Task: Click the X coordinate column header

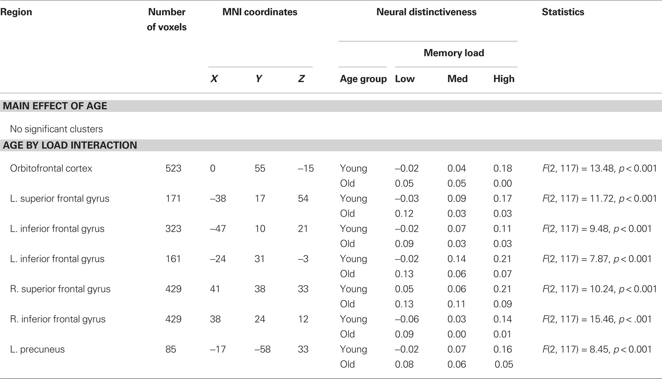Action: (214, 79)
